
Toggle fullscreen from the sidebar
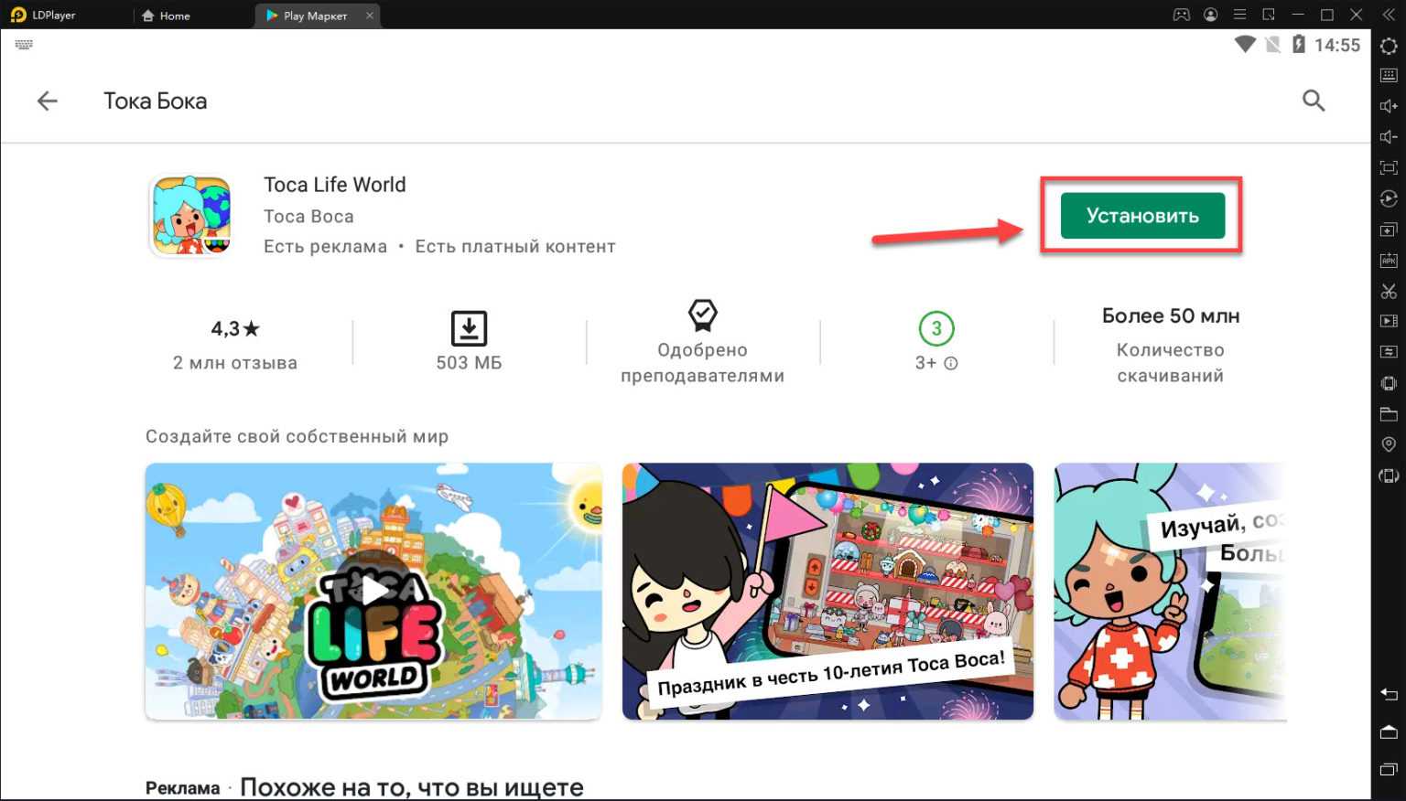pos(1389,167)
